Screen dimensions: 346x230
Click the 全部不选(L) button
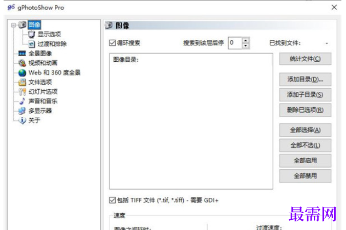click(x=305, y=145)
